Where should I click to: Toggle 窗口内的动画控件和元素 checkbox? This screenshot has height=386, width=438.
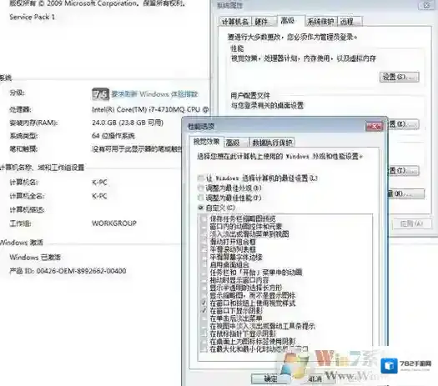(x=204, y=227)
